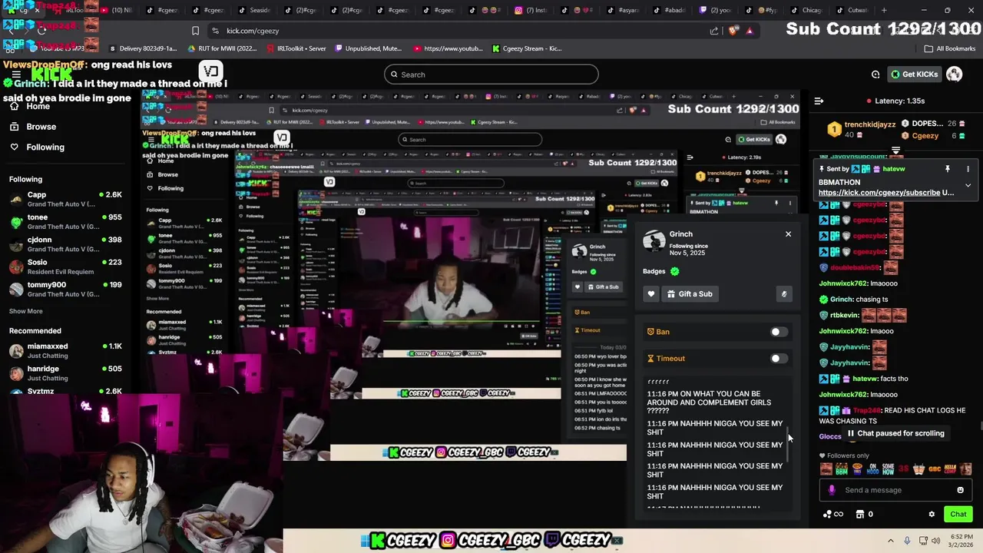Go to Browse in sidebar
Image resolution: width=983 pixels, height=553 pixels.
click(34, 126)
